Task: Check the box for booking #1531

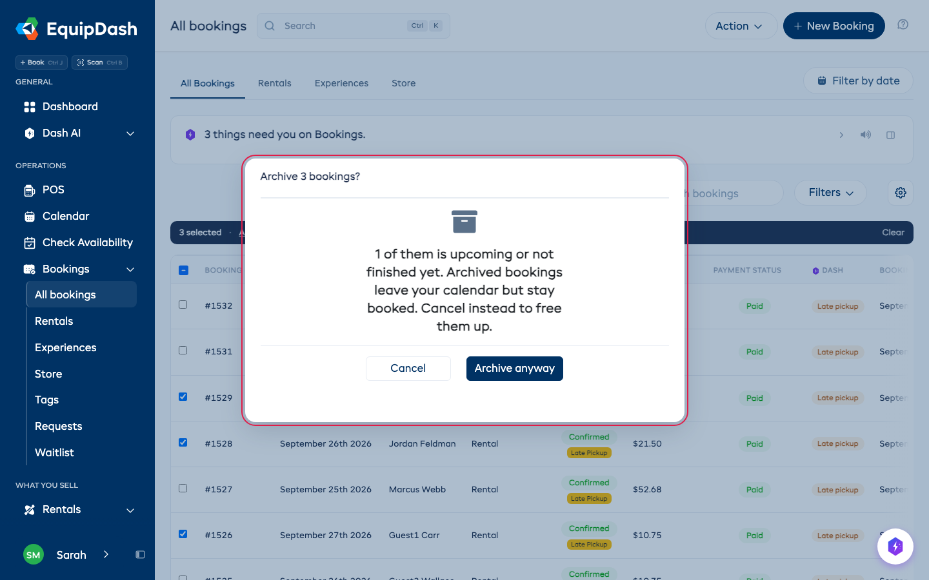Action: click(183, 351)
